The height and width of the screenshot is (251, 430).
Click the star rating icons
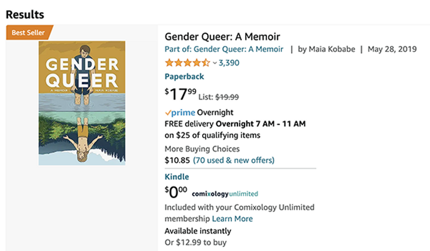pyautogui.click(x=187, y=63)
